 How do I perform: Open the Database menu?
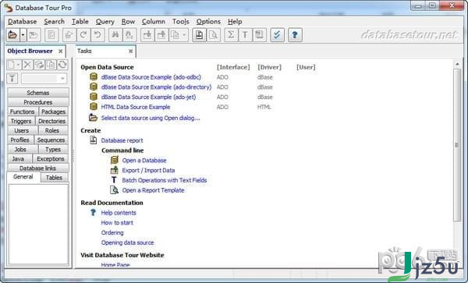coord(23,22)
